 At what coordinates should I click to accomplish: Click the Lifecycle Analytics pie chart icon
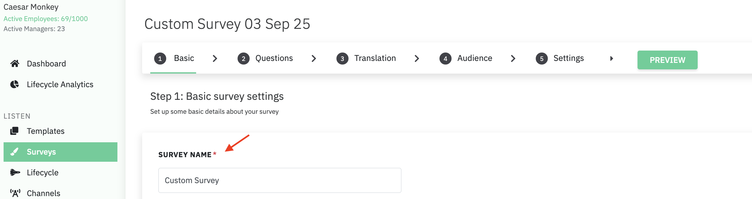15,84
